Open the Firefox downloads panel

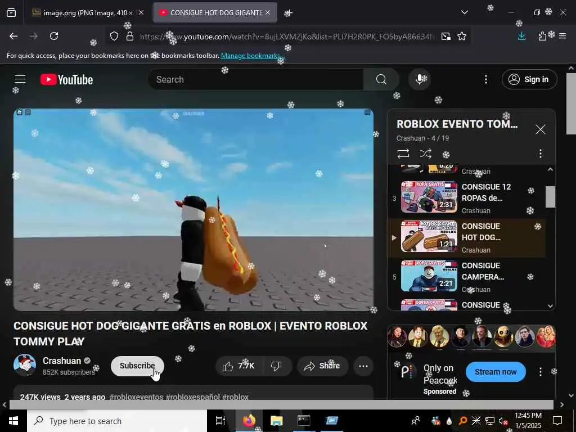click(x=521, y=36)
